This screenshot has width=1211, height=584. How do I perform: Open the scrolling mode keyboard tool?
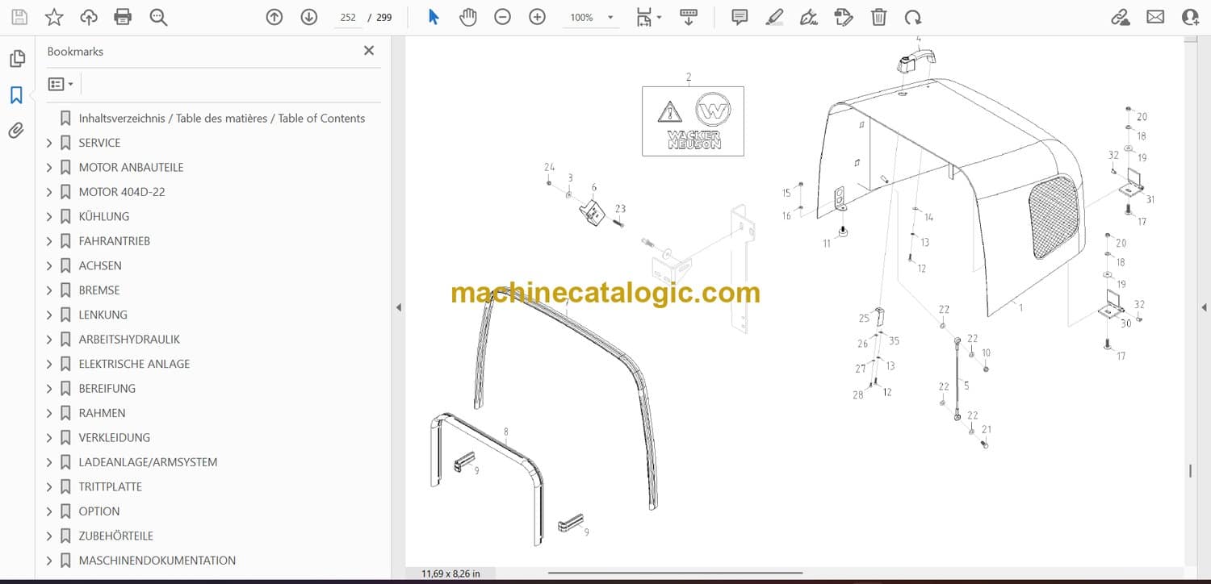coord(689,17)
